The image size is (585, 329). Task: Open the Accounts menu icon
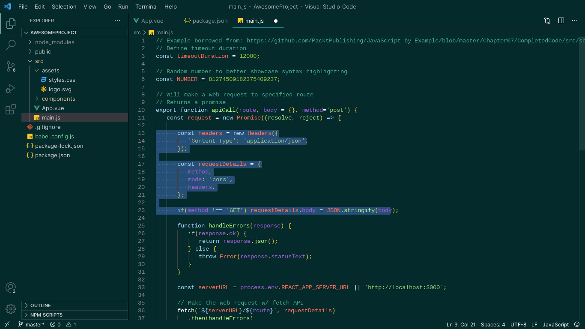point(11,287)
